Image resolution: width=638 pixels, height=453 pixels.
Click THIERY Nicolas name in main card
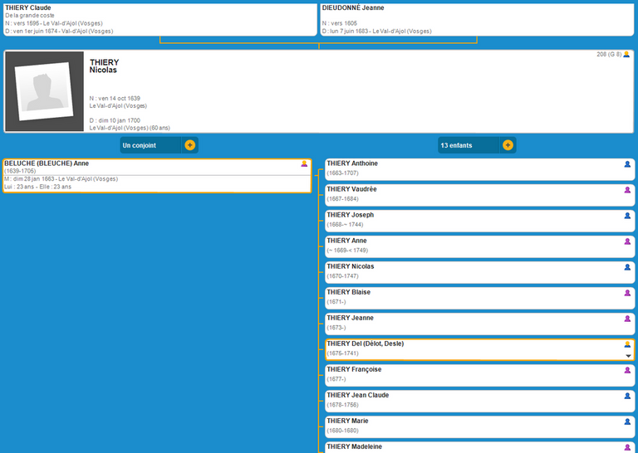pos(104,66)
